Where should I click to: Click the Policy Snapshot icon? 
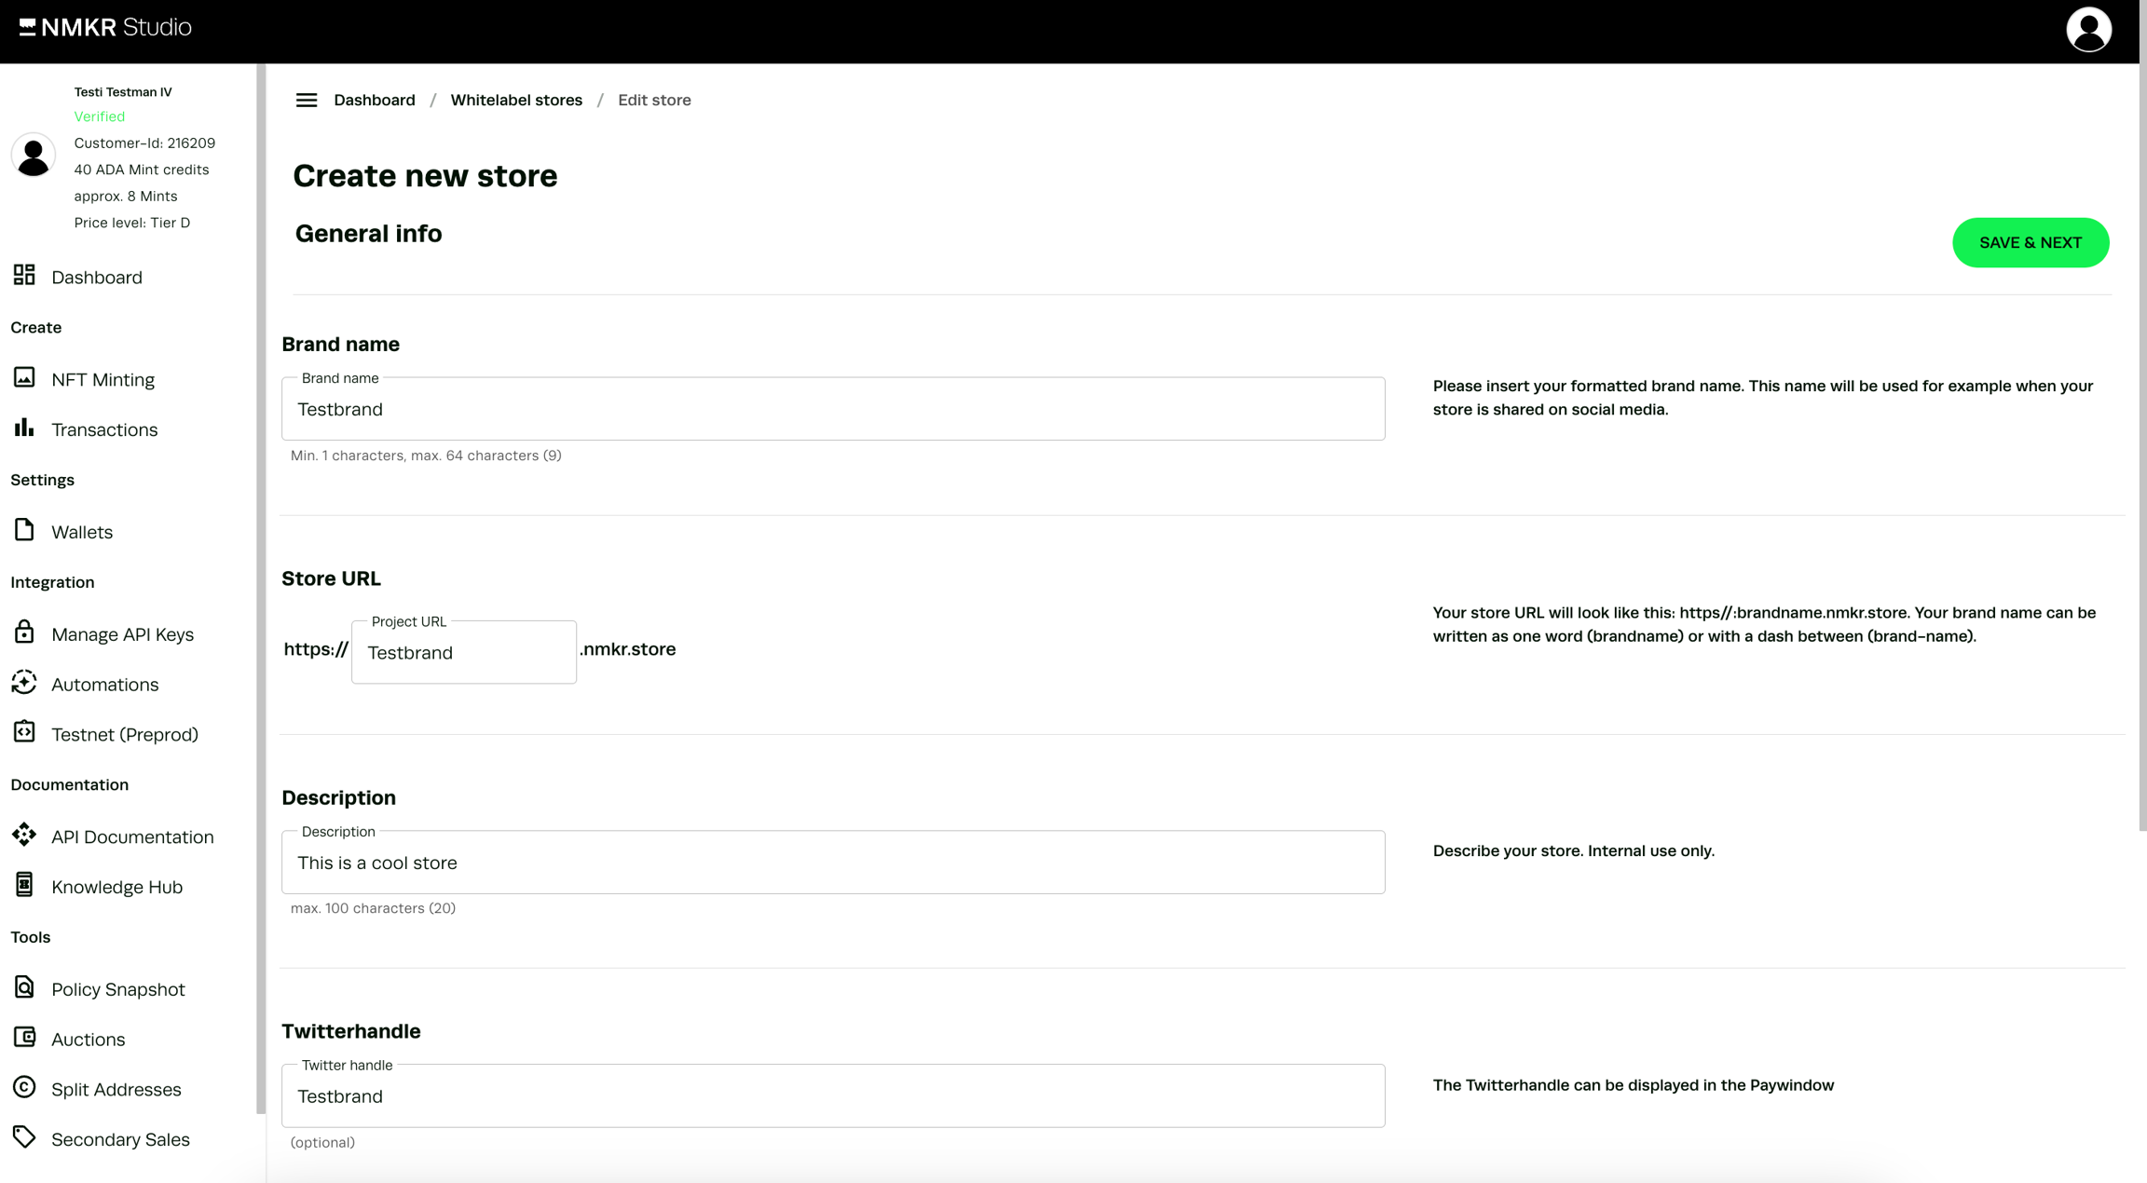pos(24,987)
